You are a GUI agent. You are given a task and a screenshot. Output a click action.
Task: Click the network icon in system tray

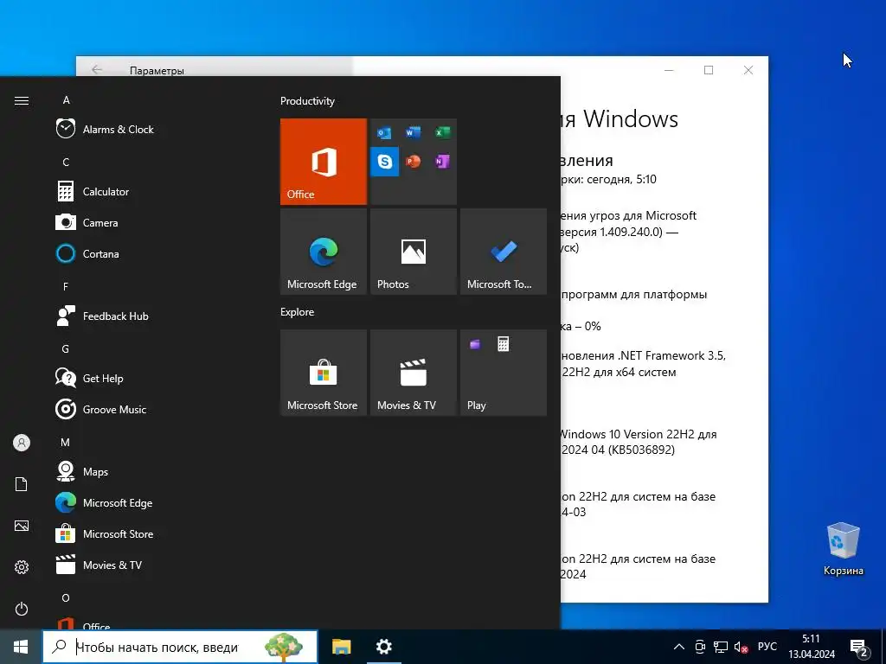721,647
